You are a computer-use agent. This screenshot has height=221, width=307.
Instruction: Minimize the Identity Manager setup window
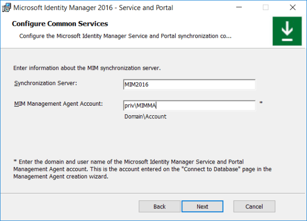[237, 8]
